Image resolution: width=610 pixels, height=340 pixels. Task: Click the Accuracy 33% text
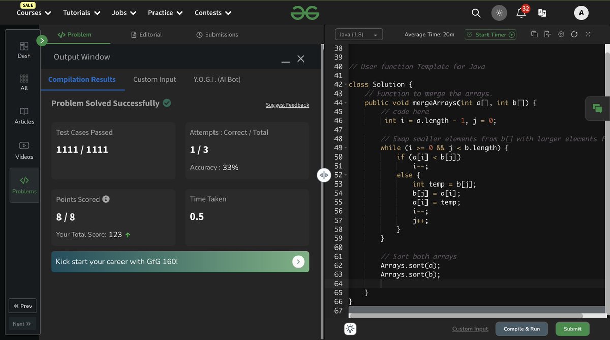point(214,167)
